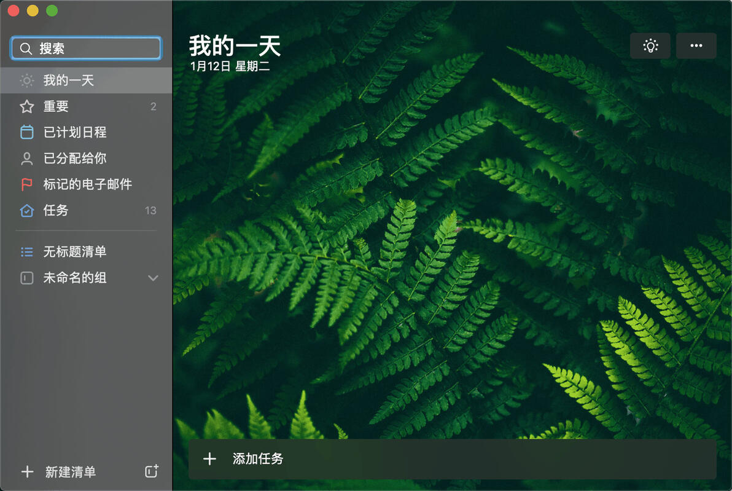
Task: Minimize the window with yellow button
Action: [x=33, y=10]
